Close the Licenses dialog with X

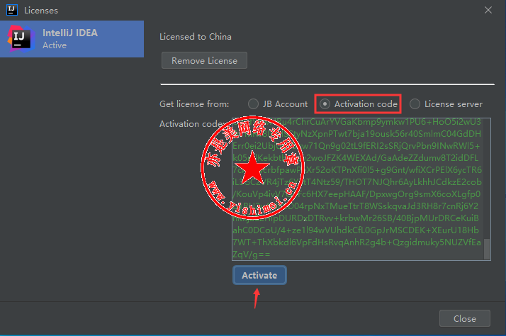(x=488, y=10)
